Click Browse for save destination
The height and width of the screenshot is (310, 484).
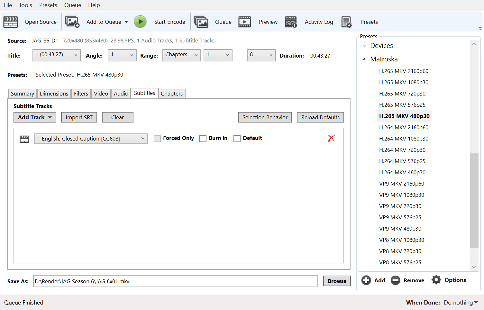(x=337, y=281)
